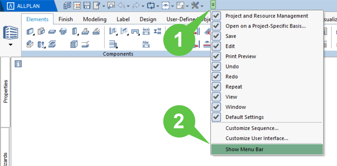Select Show Menu Bar menu entry
The height and width of the screenshot is (166, 337).
point(267,149)
